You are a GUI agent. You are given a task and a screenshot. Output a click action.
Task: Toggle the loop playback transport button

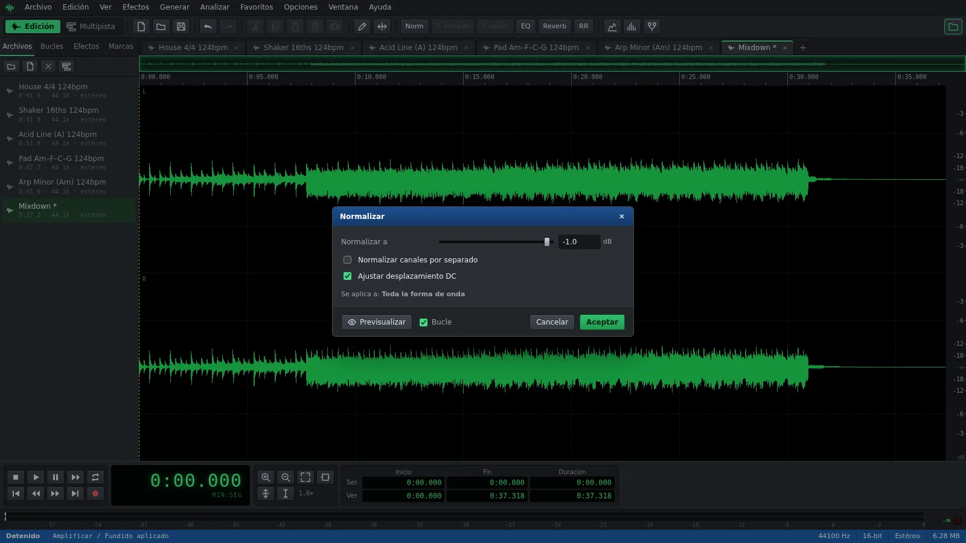coord(95,477)
